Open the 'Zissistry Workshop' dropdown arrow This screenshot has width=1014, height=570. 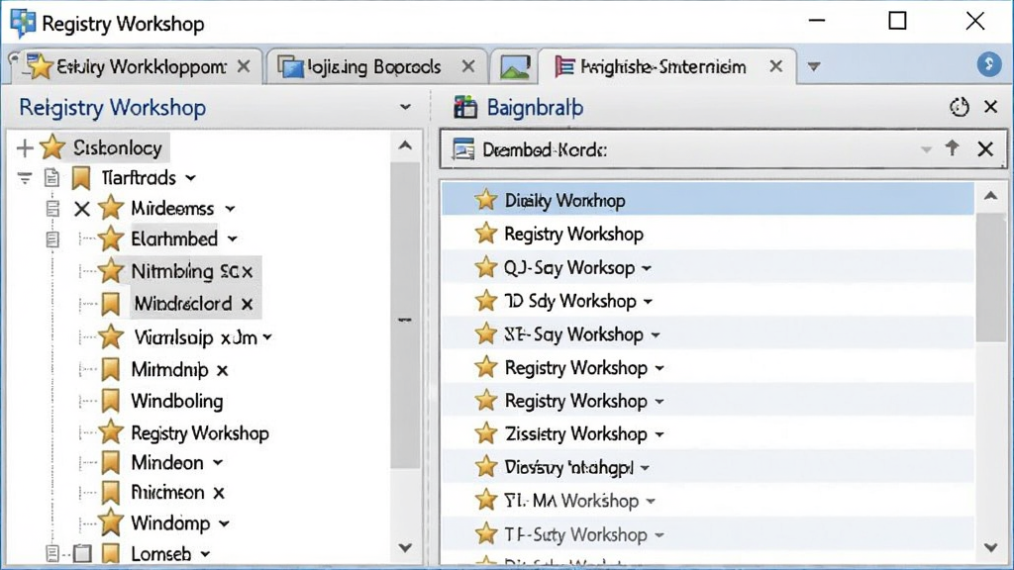tap(659, 434)
